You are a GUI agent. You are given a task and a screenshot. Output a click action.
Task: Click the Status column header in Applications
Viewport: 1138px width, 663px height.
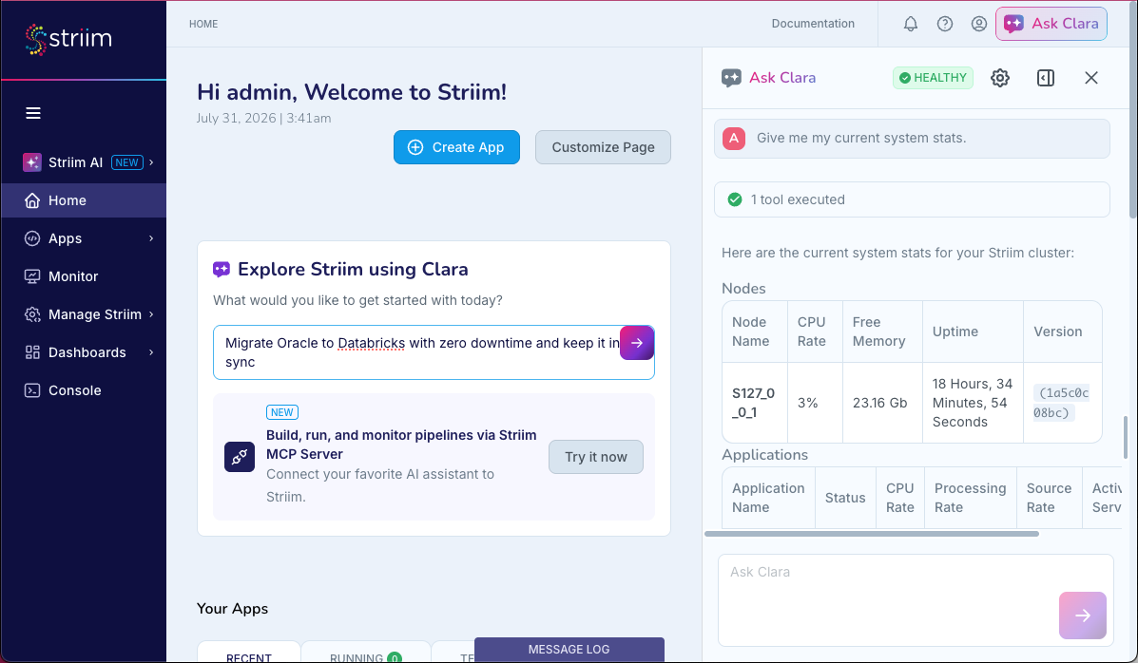coord(845,498)
